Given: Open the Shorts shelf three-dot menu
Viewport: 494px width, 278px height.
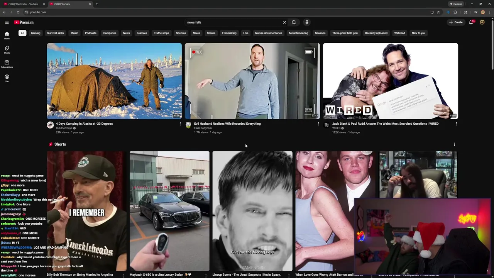Looking at the screenshot, I should [454, 144].
